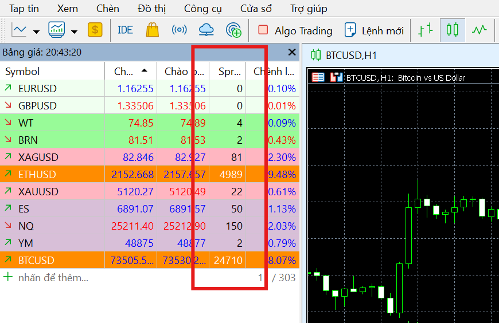Click ETHUSD bid price 2152.668
499x323 pixels.
tap(132, 175)
